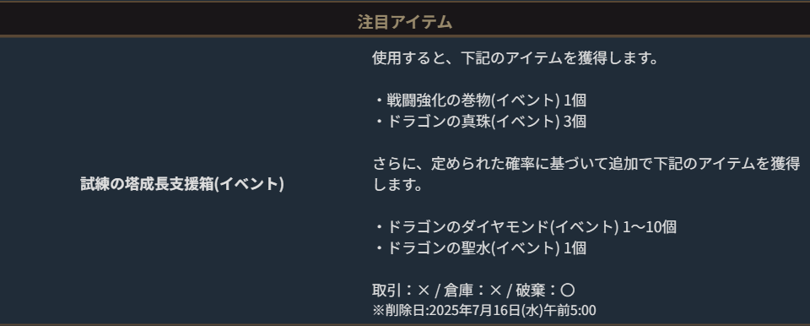Click the ※削除日 deletion date note

pos(483,311)
